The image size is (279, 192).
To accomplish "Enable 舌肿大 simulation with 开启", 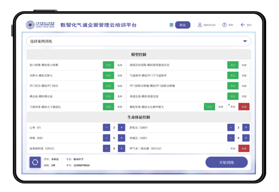I will click(x=108, y=76).
